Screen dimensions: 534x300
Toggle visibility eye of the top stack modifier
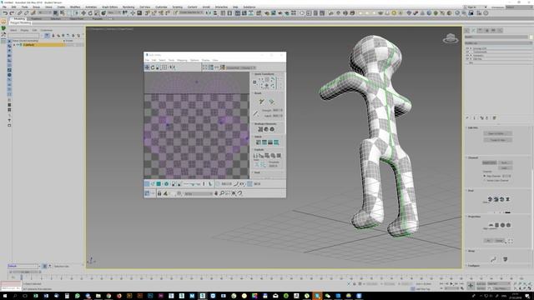click(467, 48)
